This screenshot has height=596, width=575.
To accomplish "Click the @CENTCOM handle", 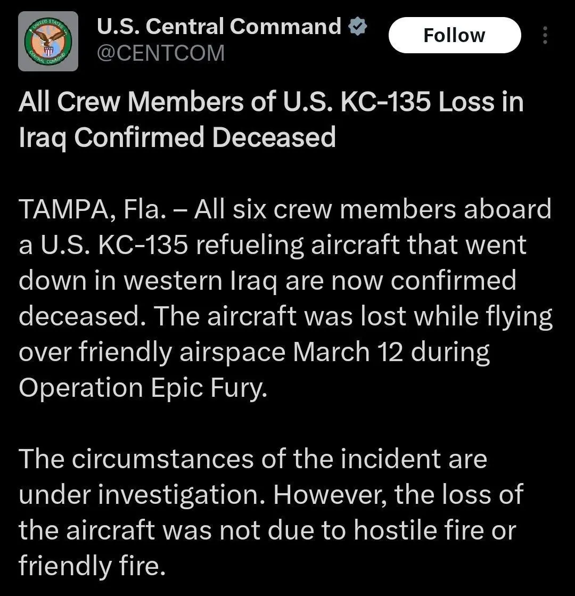I will click(160, 53).
